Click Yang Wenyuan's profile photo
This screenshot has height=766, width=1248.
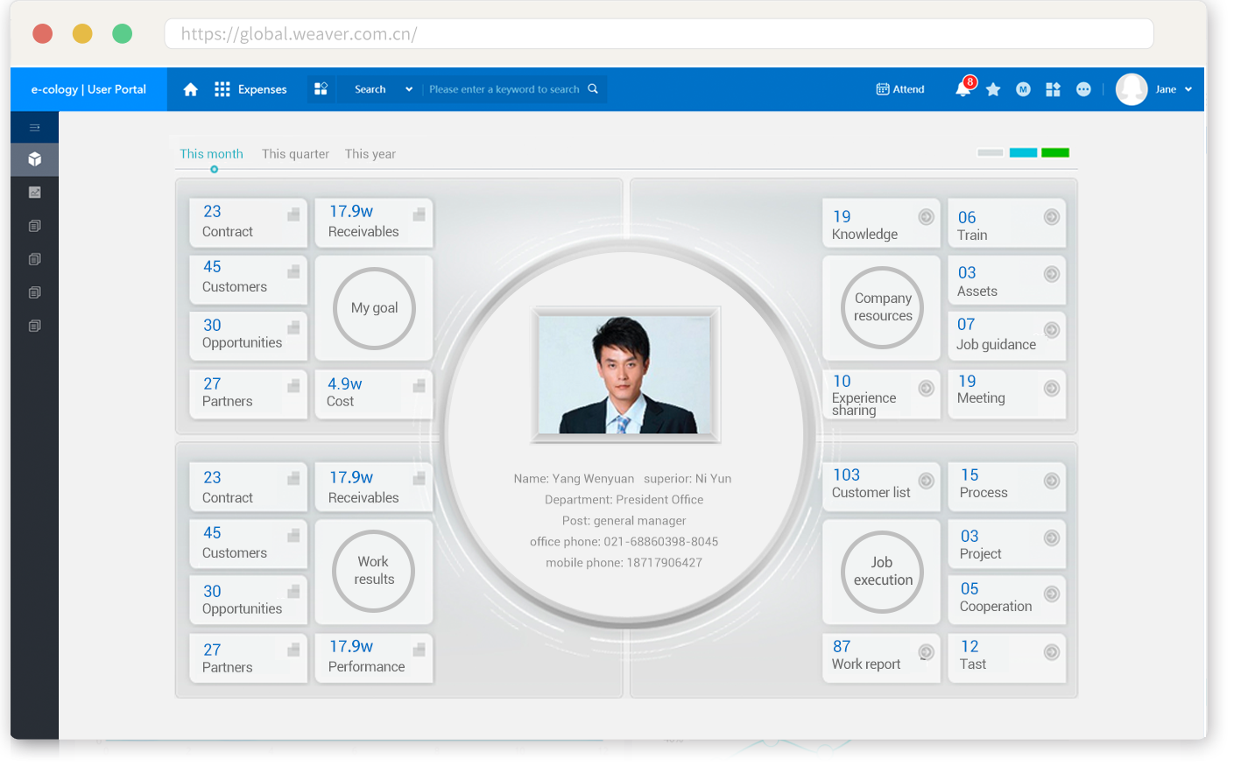click(x=625, y=374)
